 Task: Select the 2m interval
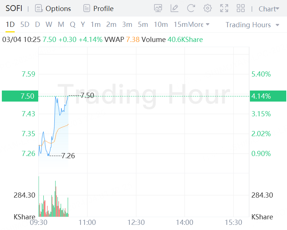(111, 24)
